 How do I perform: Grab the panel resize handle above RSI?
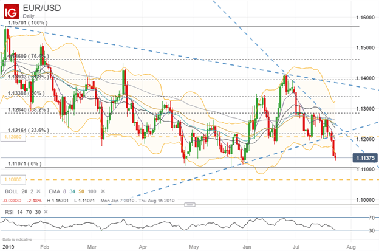[189, 205]
